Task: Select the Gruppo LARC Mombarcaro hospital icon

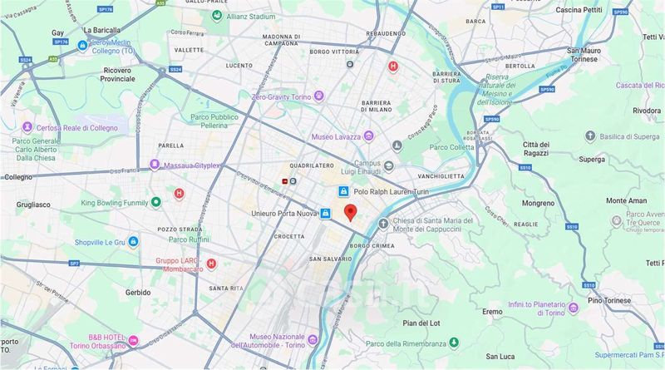Action: click(211, 264)
